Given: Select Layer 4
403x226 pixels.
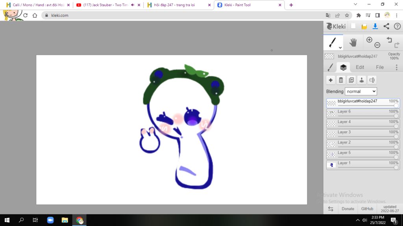Looking at the screenshot, I should pyautogui.click(x=363, y=124).
